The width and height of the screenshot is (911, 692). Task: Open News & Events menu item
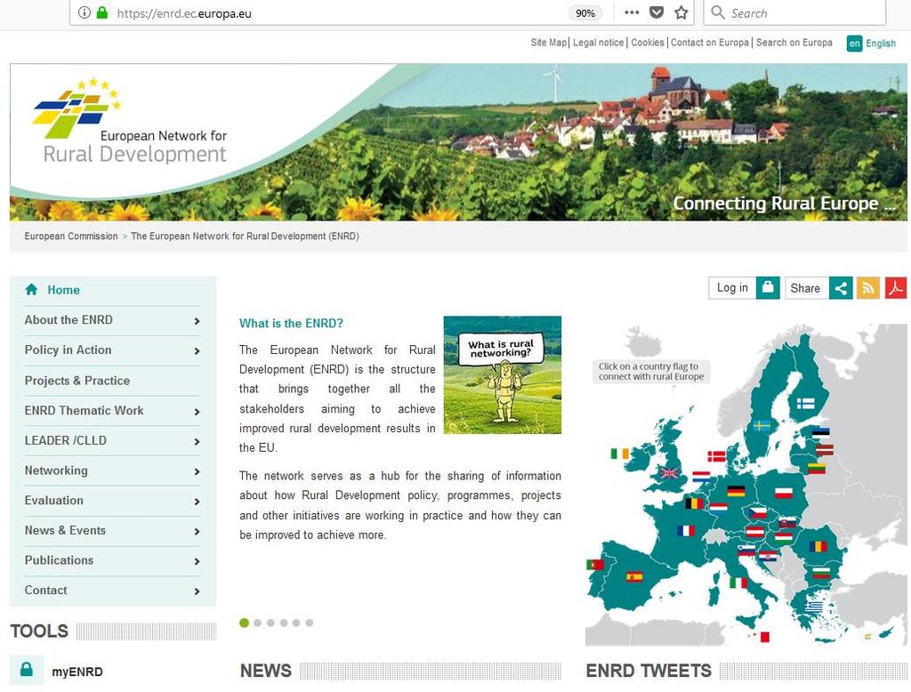(65, 530)
